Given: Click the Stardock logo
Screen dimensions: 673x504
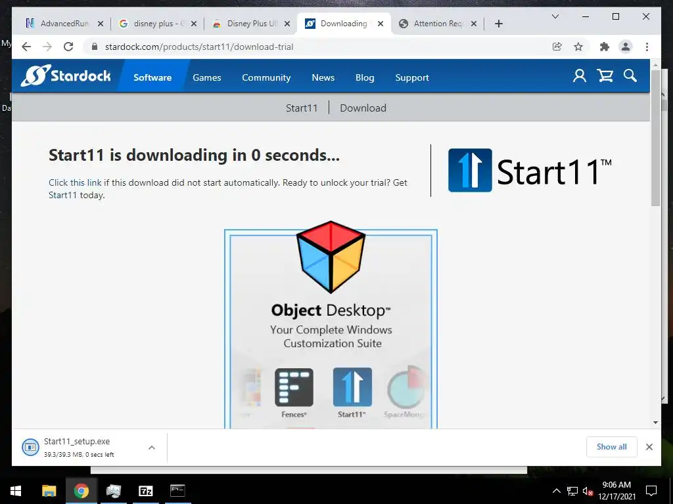Looking at the screenshot, I should click(66, 76).
